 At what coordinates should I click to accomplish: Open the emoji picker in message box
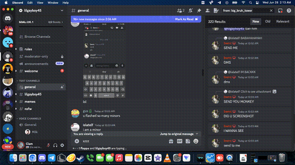point(196,141)
